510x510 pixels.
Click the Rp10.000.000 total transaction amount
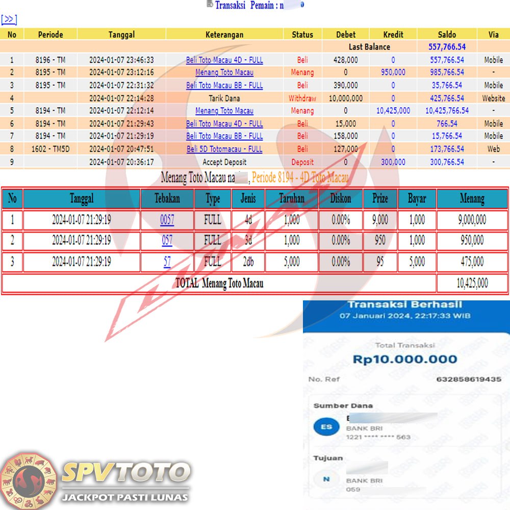(405, 360)
